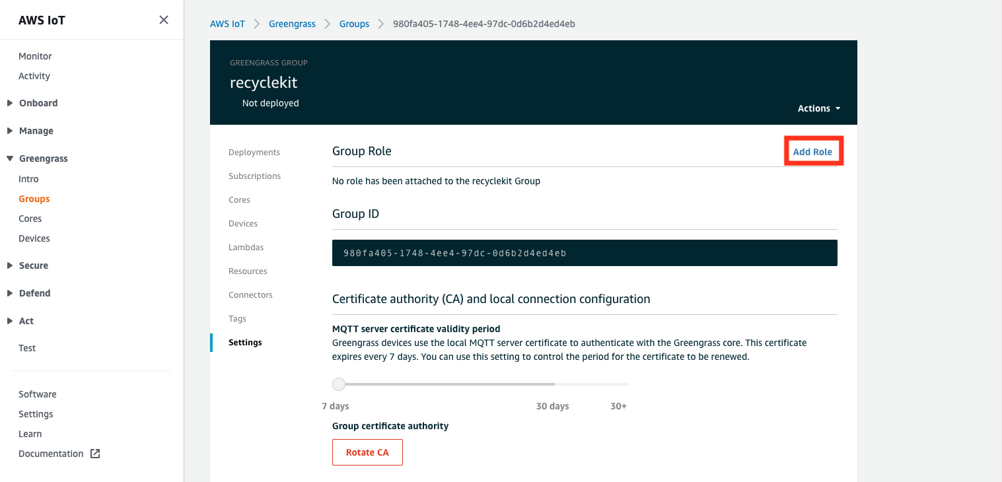Click the Group certificate authority label
Viewport: 1002px width, 482px height.
point(390,426)
